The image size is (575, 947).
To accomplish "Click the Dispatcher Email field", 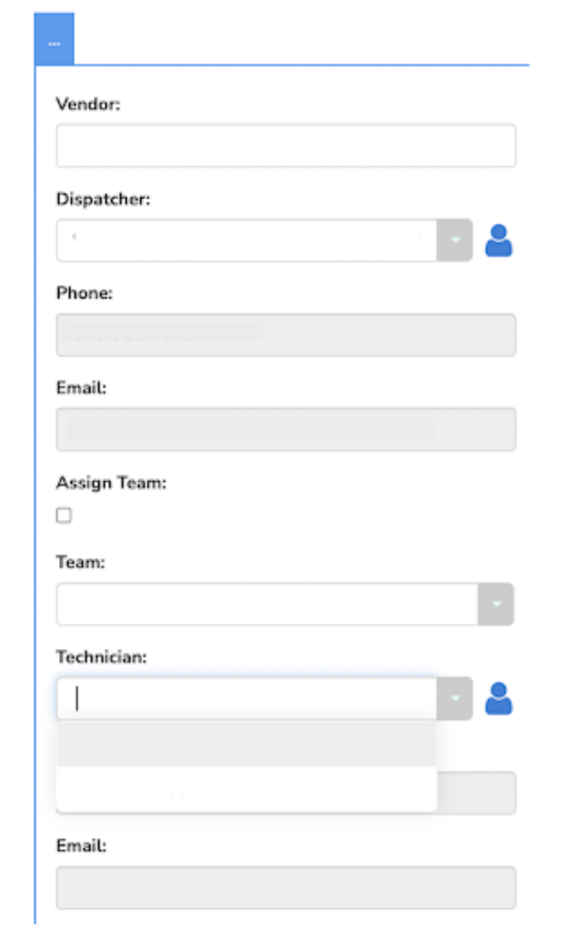I will [287, 429].
